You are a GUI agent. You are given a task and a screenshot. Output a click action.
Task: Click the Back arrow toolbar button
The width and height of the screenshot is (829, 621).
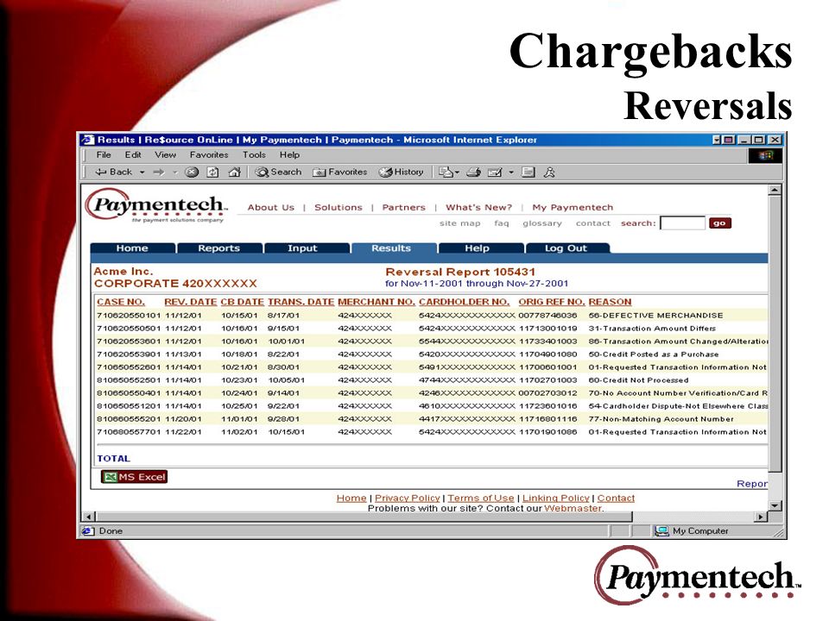click(113, 172)
